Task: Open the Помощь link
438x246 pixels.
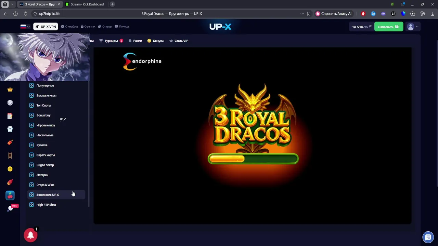Action: pos(122,27)
